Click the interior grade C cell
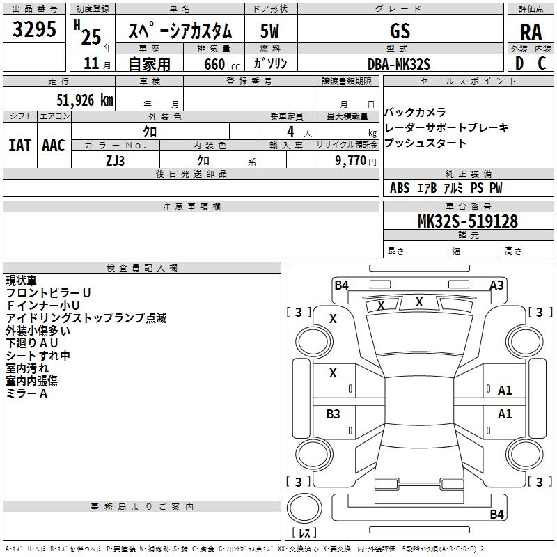557x557 pixels. coord(542,63)
